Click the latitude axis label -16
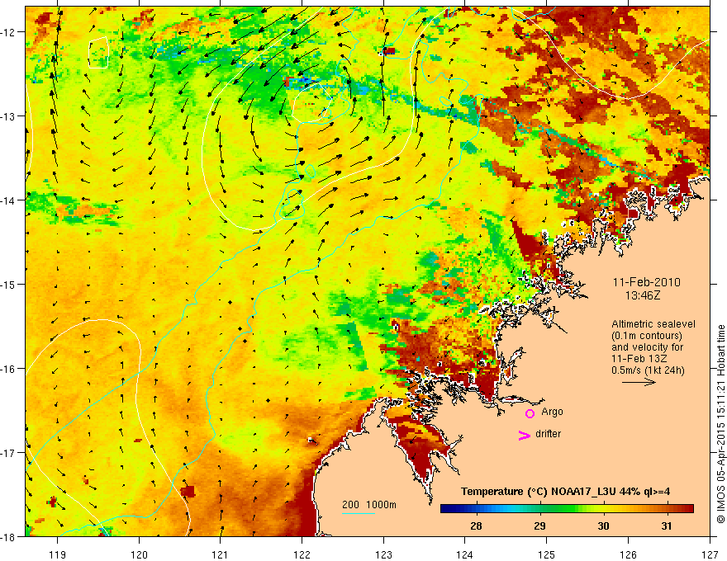The width and height of the screenshot is (727, 561). coord(9,369)
